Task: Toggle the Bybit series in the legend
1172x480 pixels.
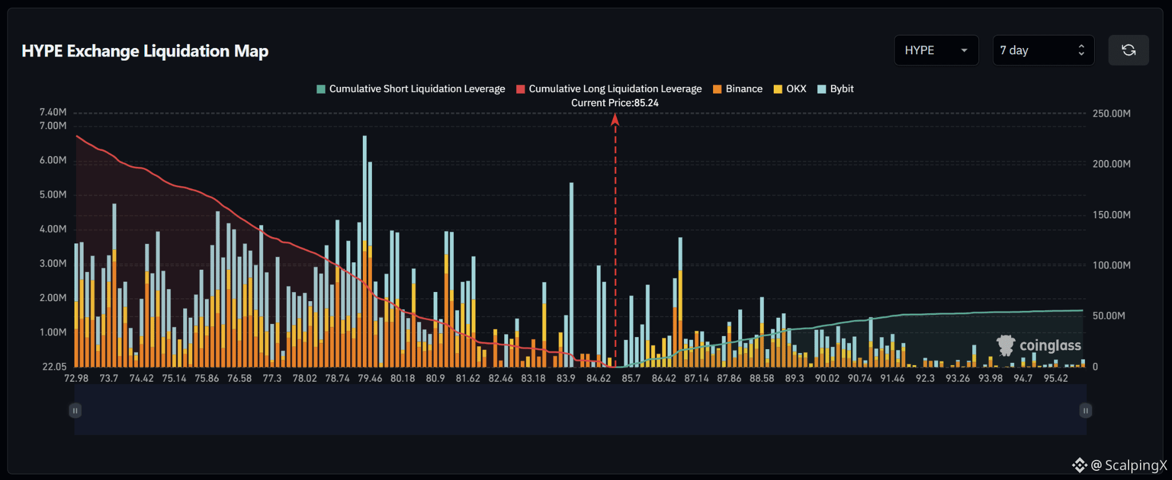Action: point(836,89)
